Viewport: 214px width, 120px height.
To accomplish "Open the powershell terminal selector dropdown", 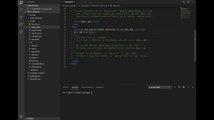I will click(x=159, y=87).
